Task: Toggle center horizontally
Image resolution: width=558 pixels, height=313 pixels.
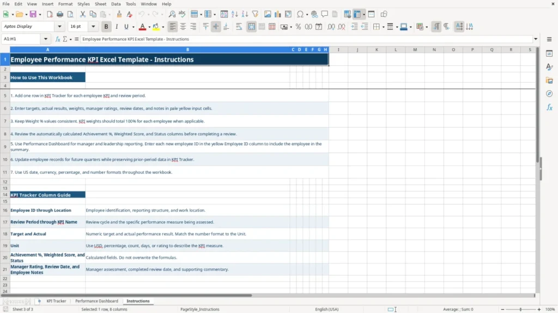Action: point(183,27)
